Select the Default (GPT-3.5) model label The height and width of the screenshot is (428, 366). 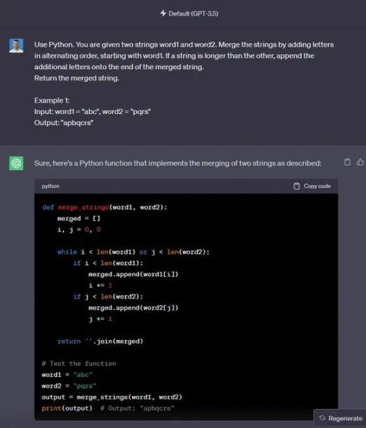193,13
